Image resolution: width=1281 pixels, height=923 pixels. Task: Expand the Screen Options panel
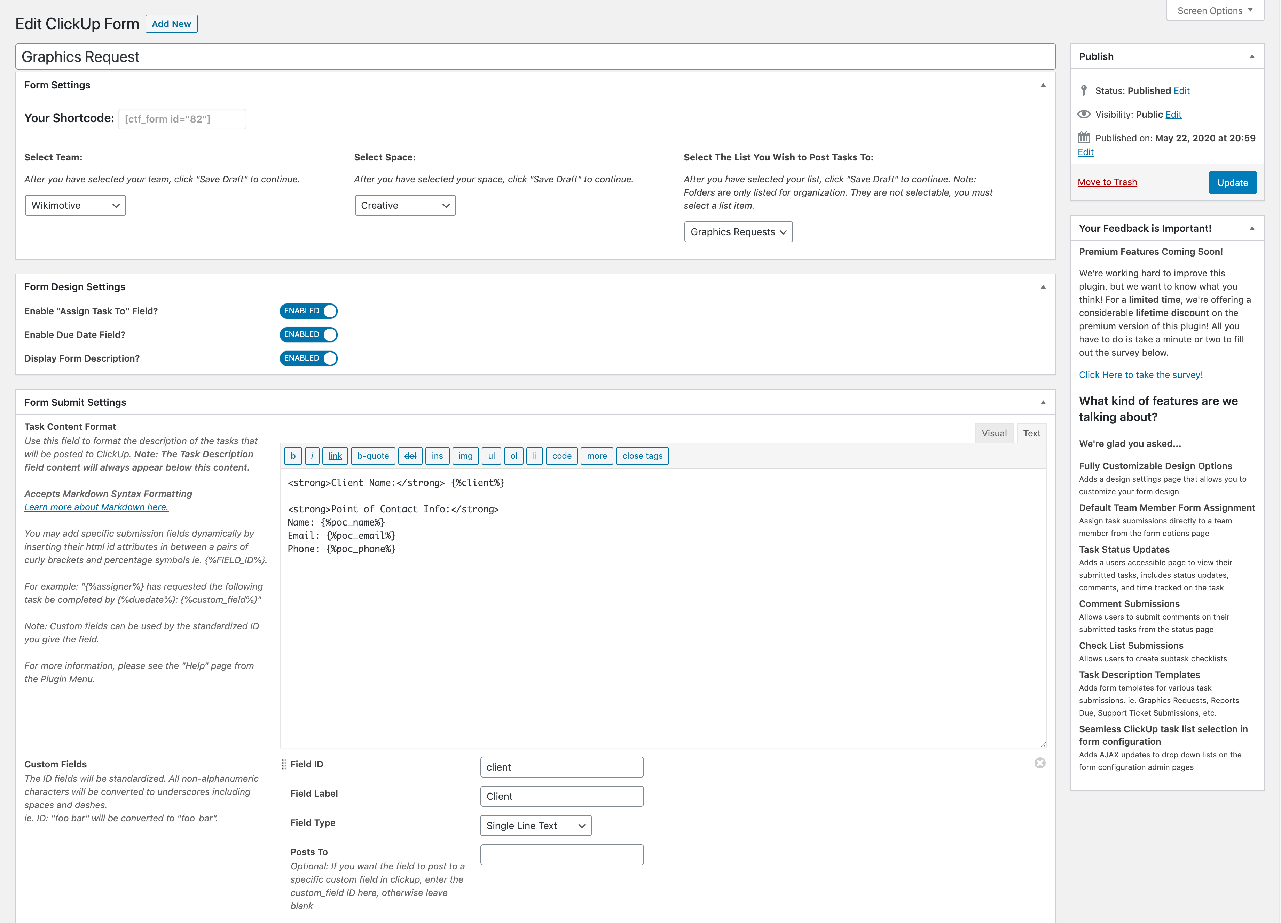[1215, 10]
